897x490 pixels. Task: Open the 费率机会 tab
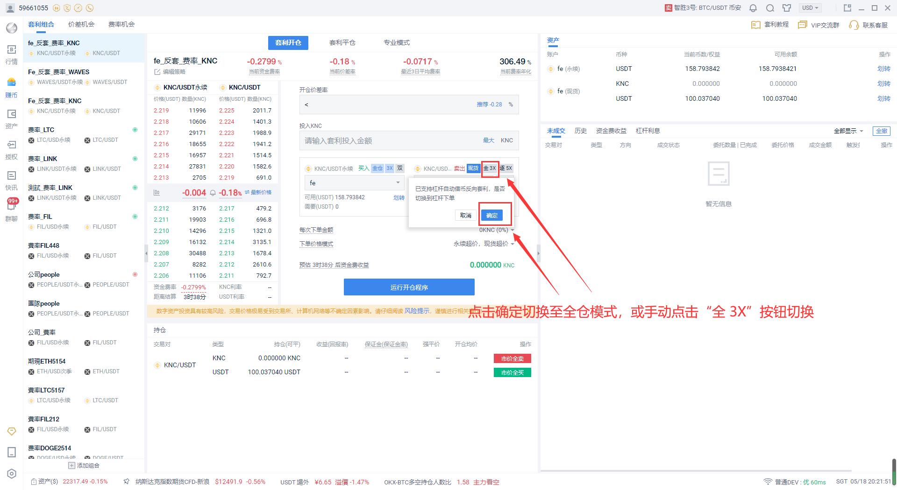[x=121, y=25]
